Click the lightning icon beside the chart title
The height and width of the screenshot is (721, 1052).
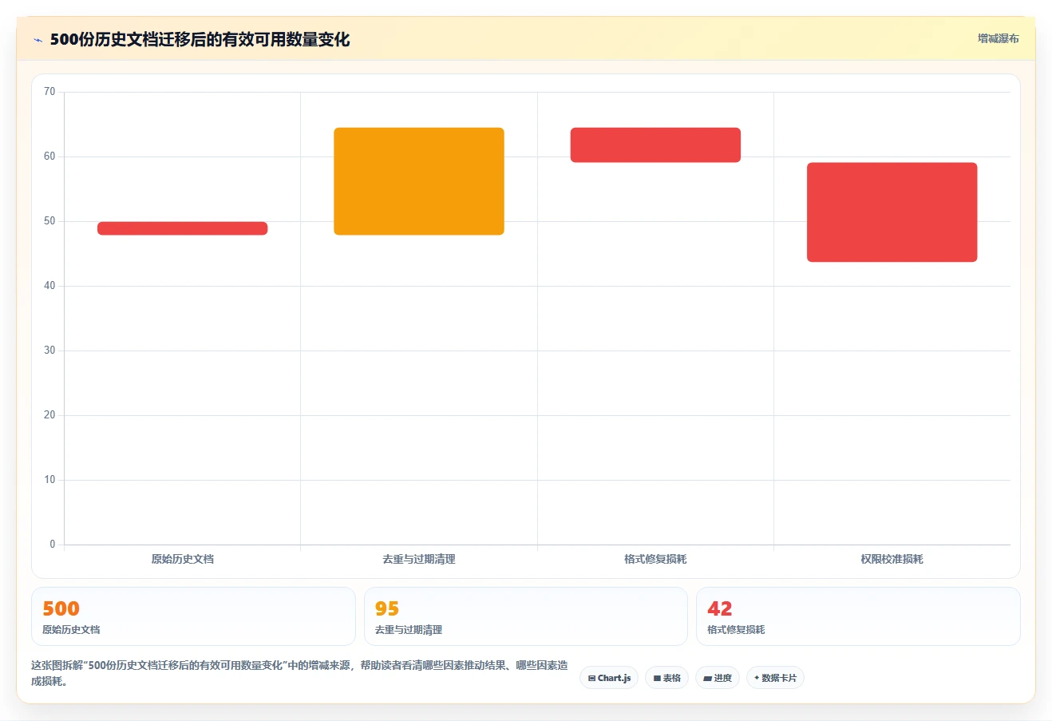tap(38, 40)
